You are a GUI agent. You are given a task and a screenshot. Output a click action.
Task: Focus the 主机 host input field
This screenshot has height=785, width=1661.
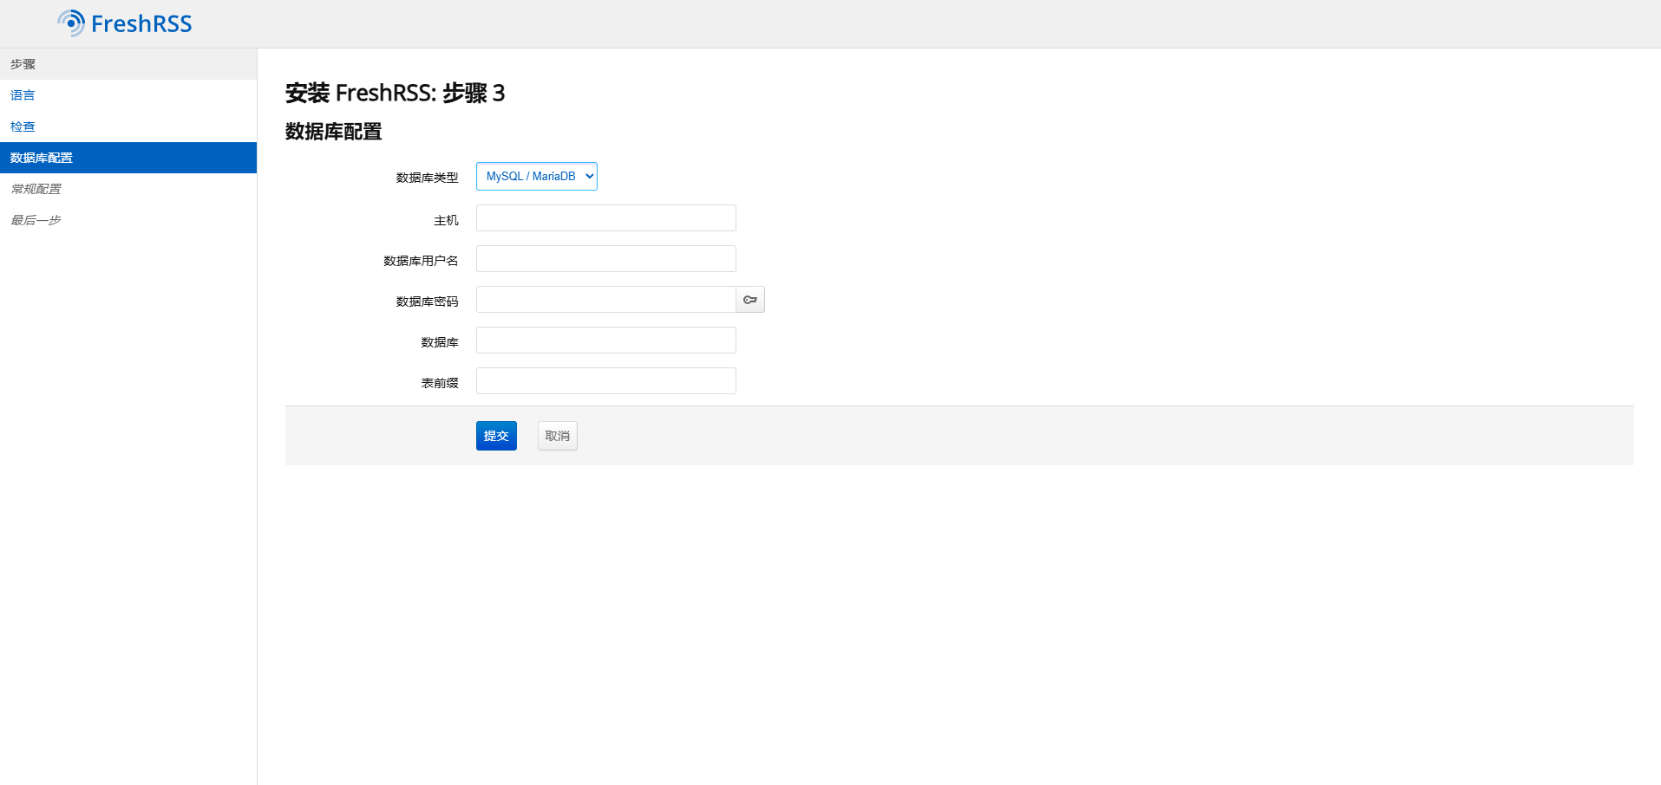pos(606,218)
